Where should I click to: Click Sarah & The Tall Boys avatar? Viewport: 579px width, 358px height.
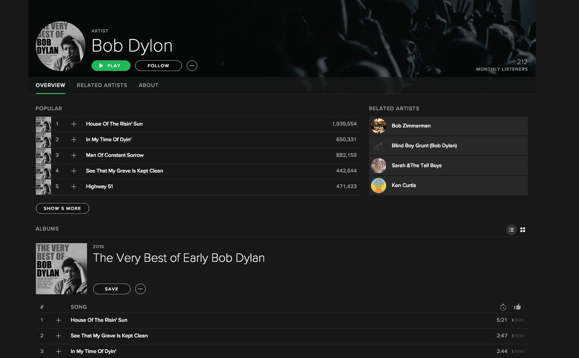tap(379, 165)
